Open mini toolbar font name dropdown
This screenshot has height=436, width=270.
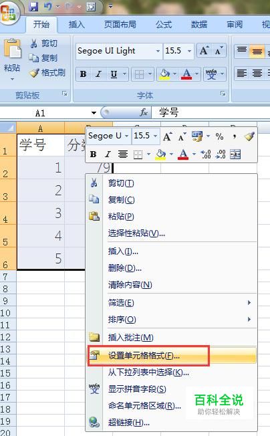coord(126,136)
